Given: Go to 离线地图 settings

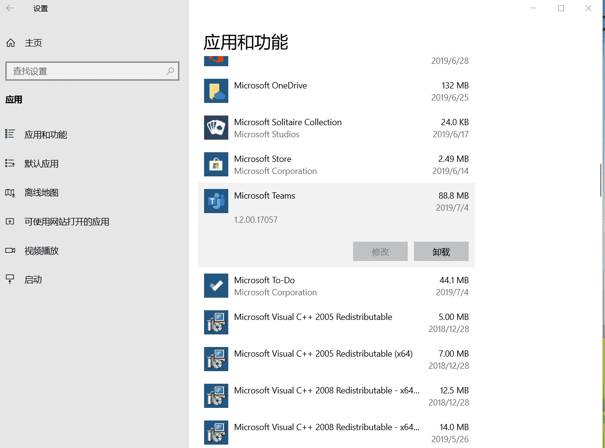Looking at the screenshot, I should pos(41,193).
